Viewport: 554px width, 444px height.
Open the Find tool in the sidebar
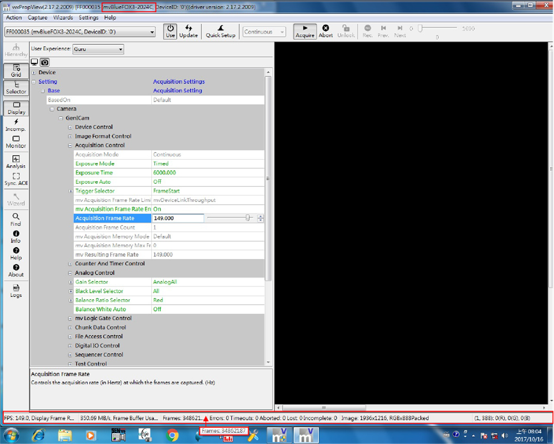pyautogui.click(x=16, y=220)
